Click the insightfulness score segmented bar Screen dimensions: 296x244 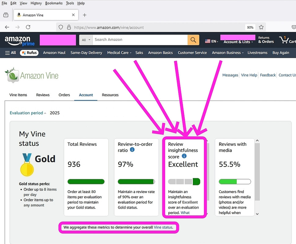(x=184, y=182)
